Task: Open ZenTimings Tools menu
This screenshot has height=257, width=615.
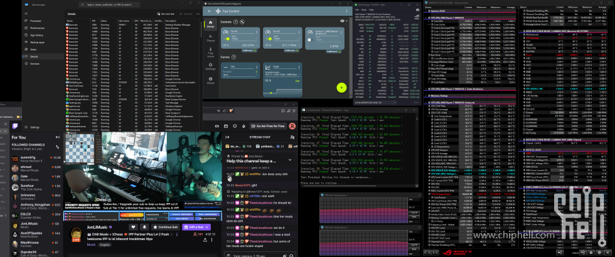Action: click(363, 9)
